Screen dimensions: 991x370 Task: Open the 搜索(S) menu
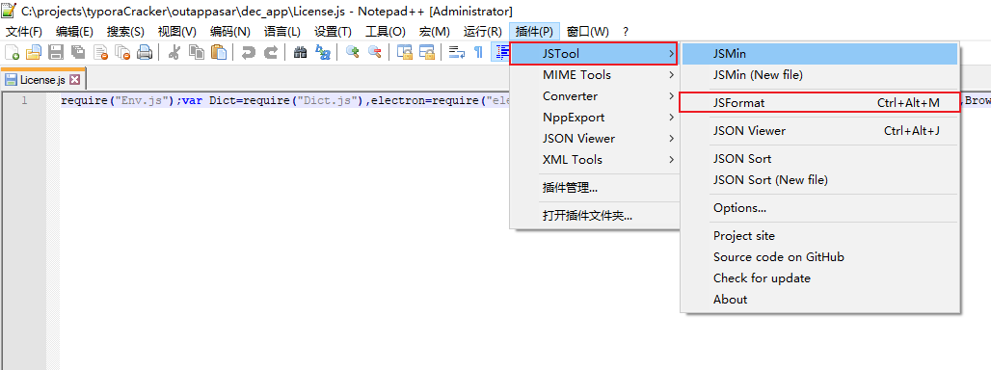coord(125,32)
